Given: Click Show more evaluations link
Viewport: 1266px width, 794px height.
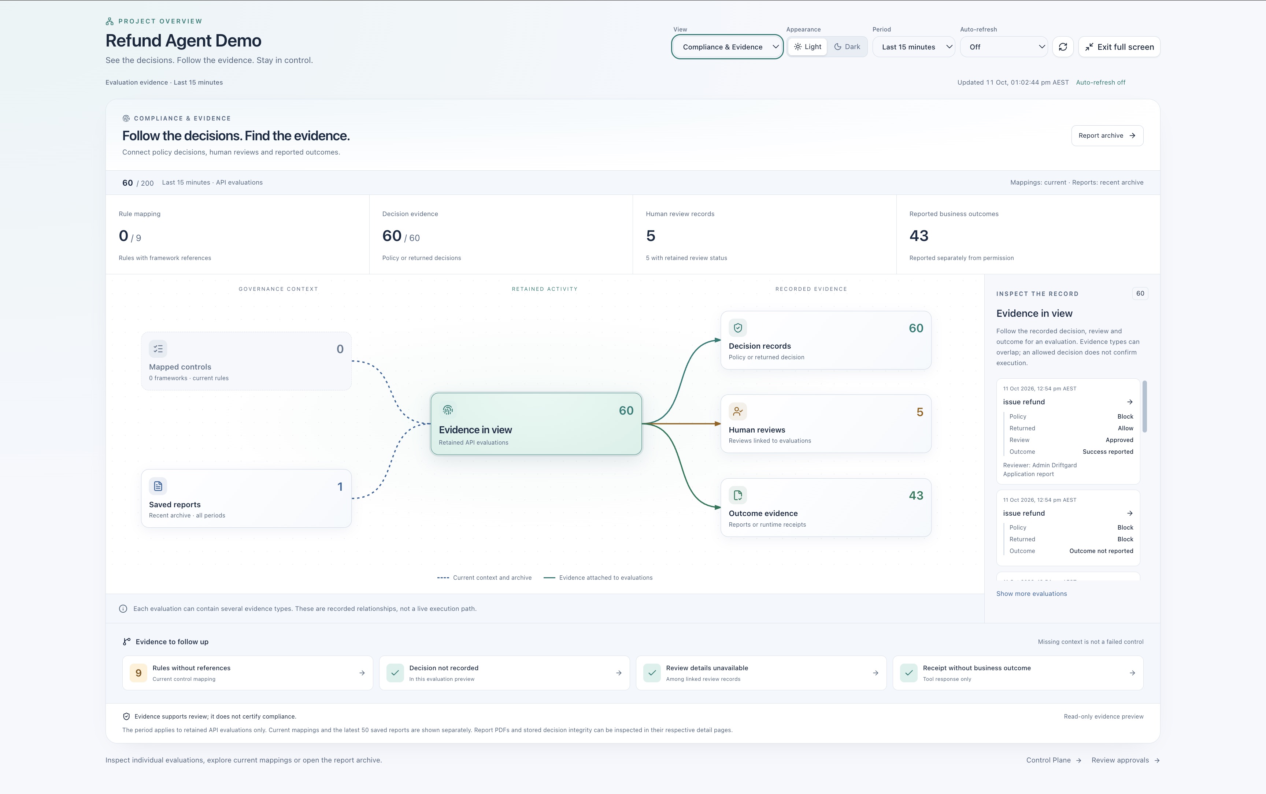Looking at the screenshot, I should 1031,593.
